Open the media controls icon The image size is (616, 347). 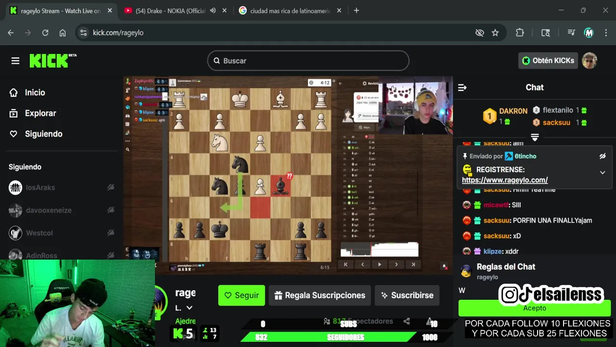571,33
